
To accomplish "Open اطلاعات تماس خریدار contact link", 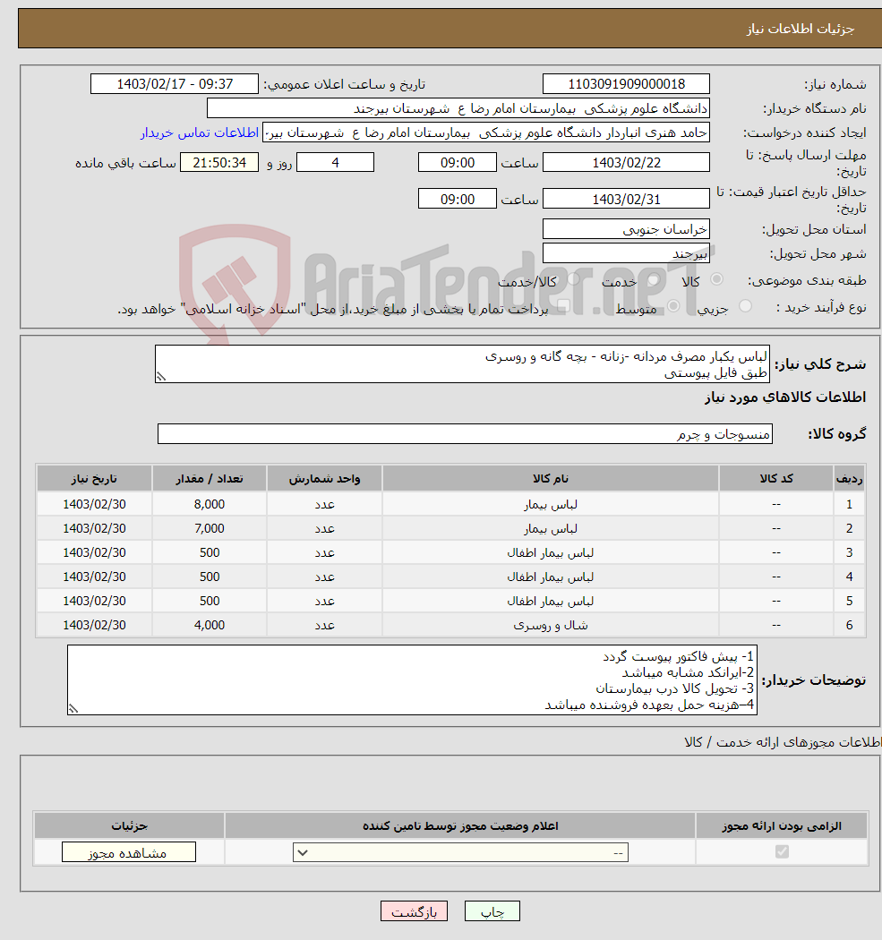I will pyautogui.click(x=200, y=132).
